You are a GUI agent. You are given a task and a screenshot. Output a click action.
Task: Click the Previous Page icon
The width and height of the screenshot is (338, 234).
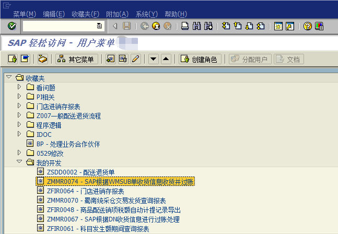(238, 26)
